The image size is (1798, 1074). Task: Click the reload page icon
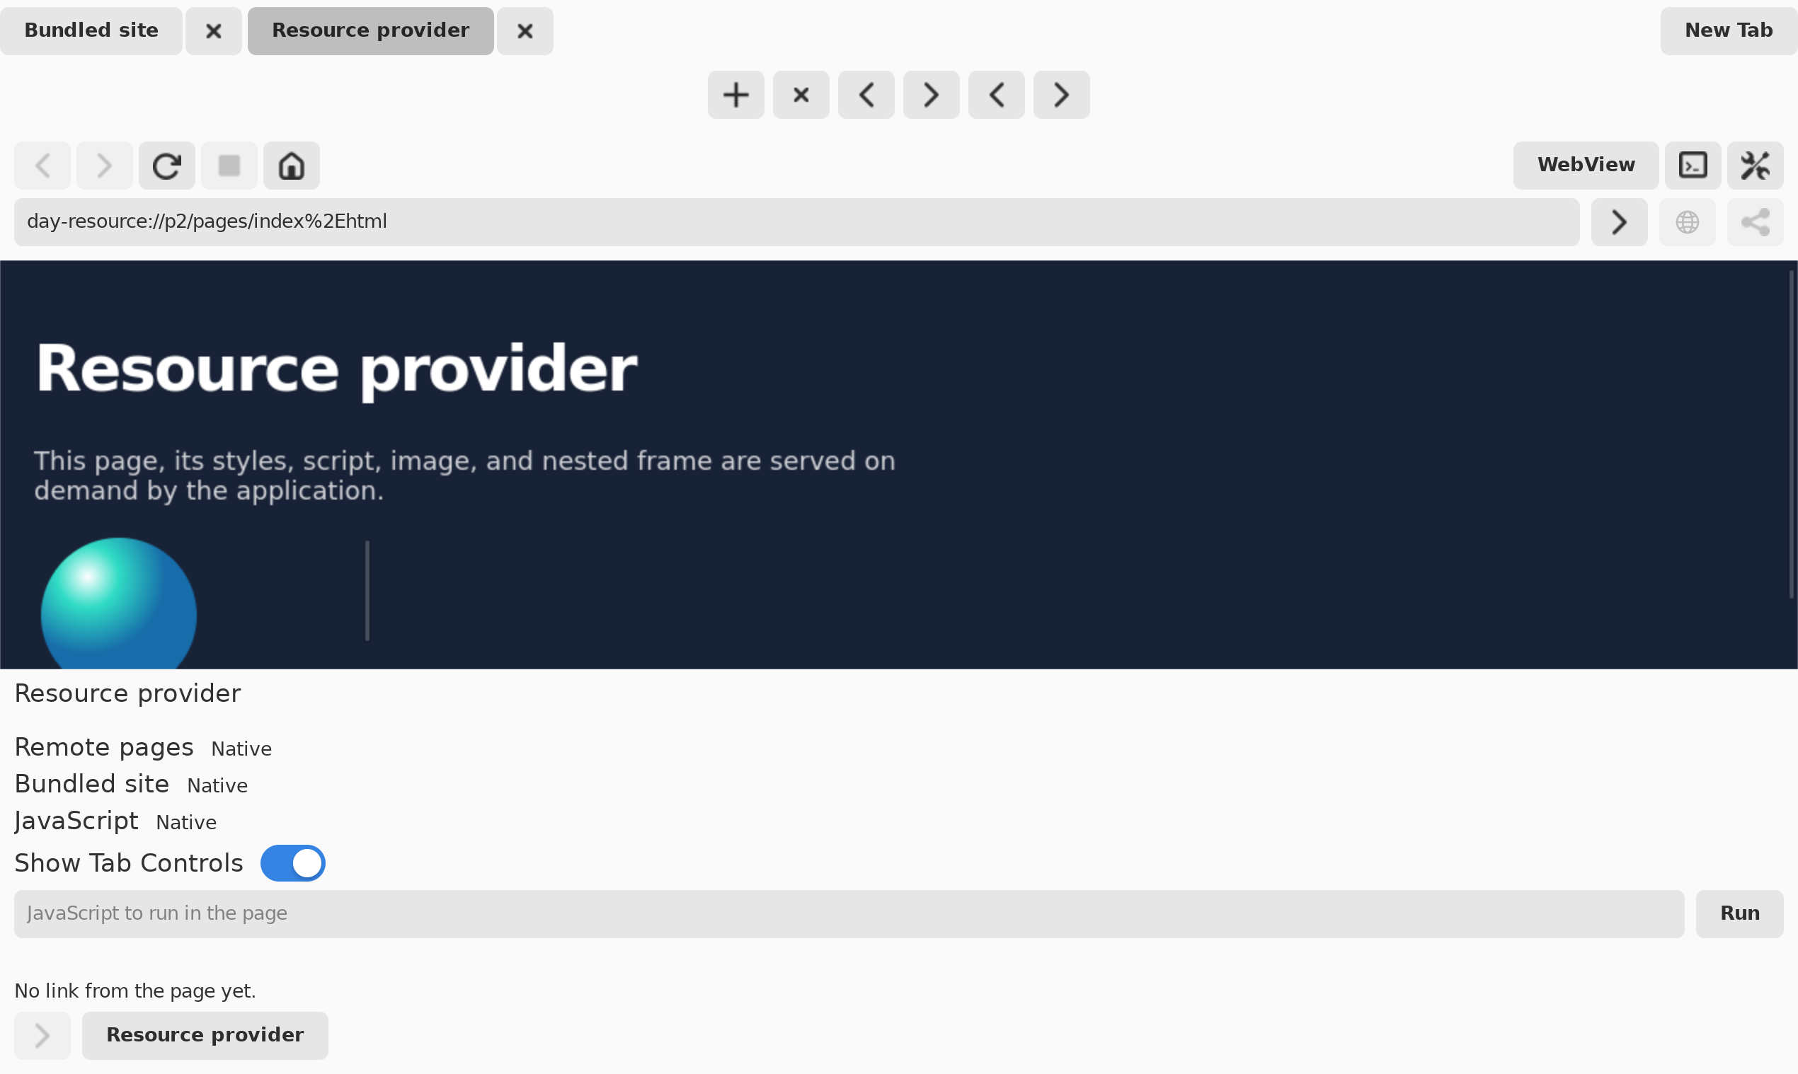point(166,166)
